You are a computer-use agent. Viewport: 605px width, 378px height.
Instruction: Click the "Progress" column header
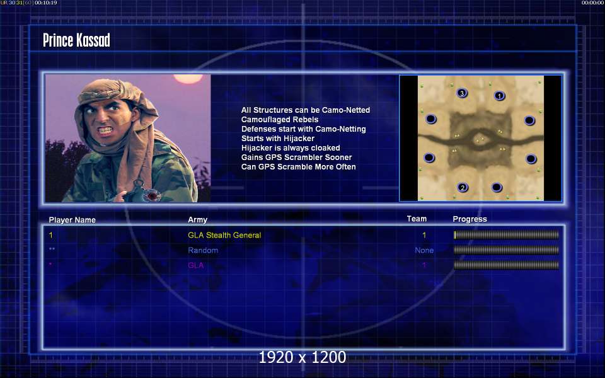tap(470, 219)
